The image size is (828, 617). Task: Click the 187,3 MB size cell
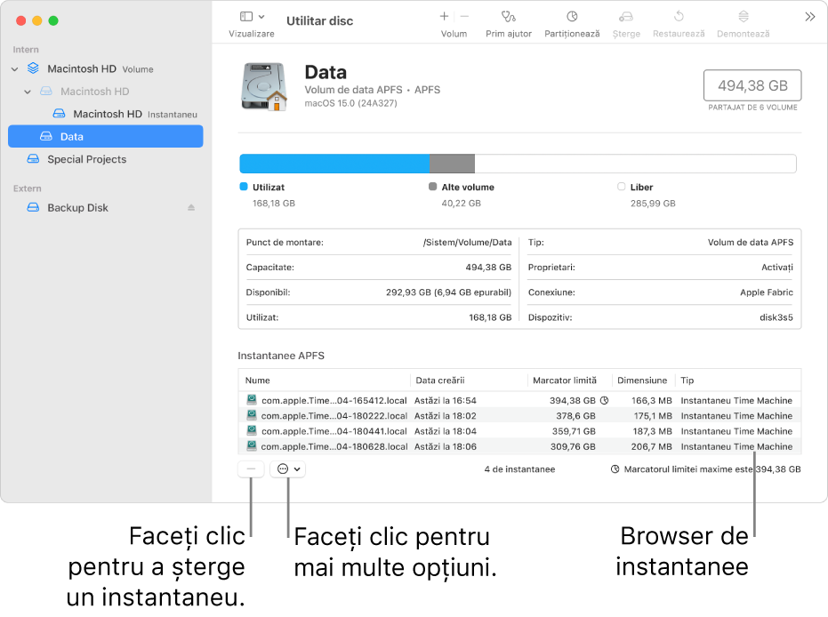[x=652, y=431]
